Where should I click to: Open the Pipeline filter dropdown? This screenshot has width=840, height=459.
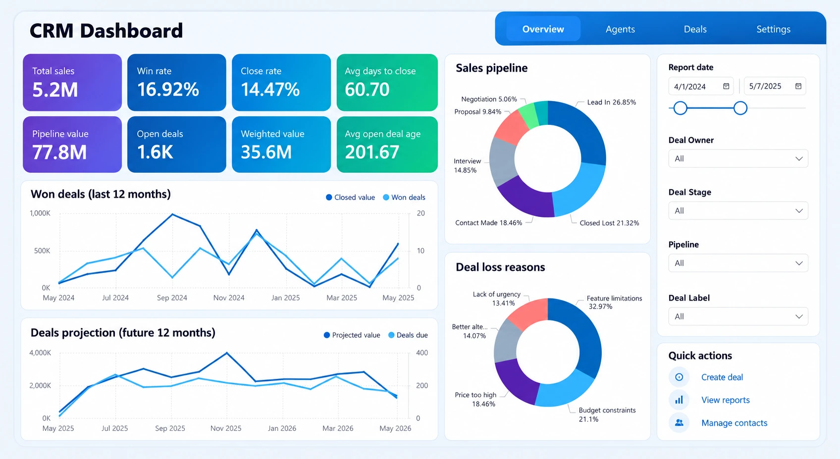click(738, 263)
